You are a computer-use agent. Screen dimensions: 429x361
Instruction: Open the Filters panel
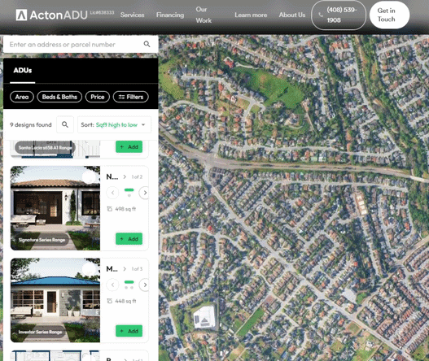pyautogui.click(x=131, y=97)
